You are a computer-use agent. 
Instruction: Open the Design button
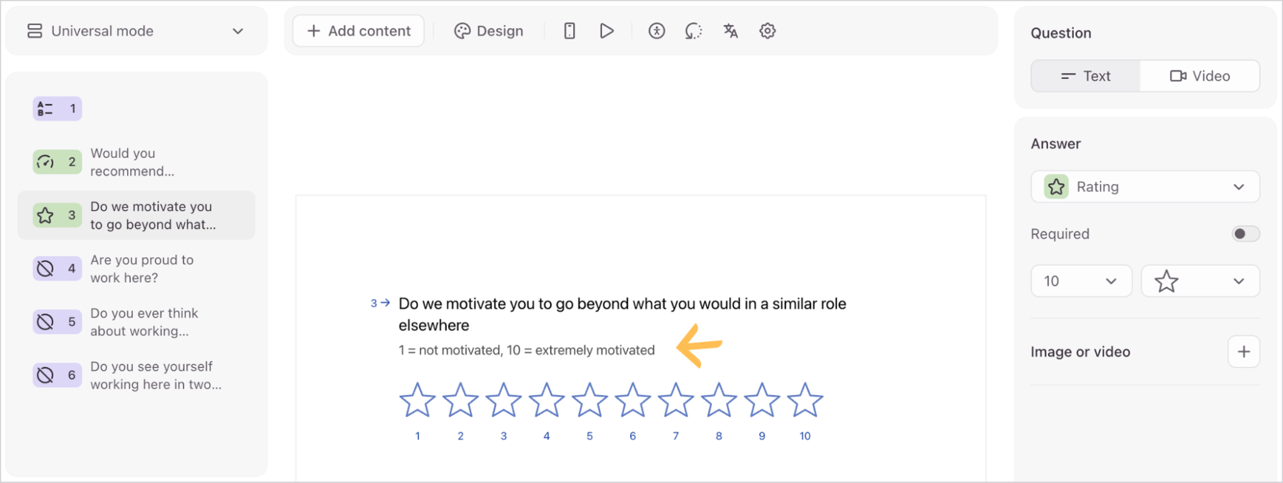coord(488,31)
